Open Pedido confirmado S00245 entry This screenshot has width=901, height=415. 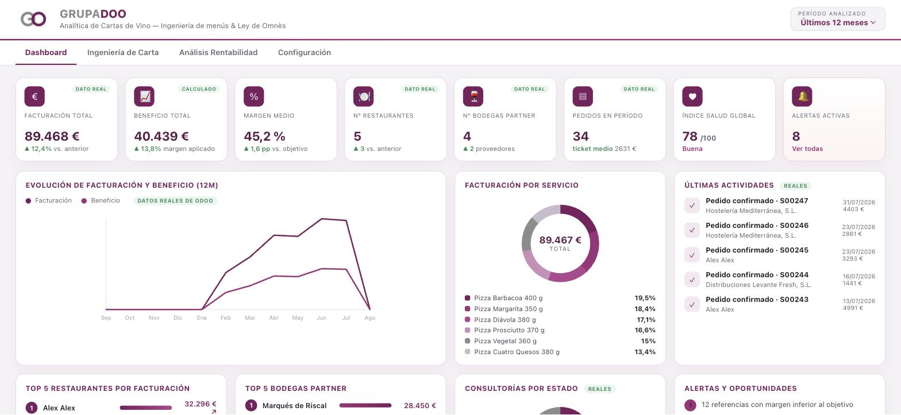pyautogui.click(x=780, y=255)
